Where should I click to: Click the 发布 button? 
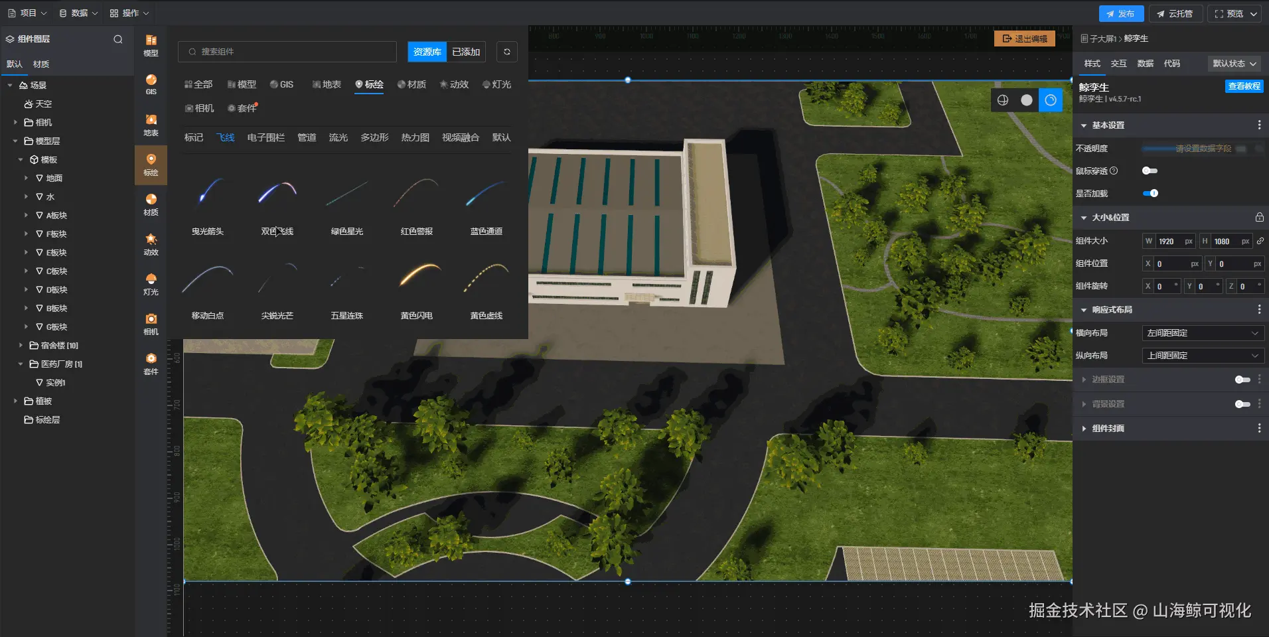click(x=1121, y=13)
